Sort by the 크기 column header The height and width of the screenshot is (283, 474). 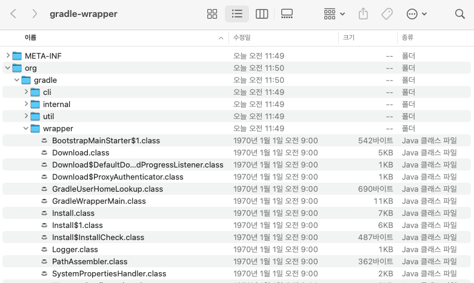pyautogui.click(x=349, y=37)
